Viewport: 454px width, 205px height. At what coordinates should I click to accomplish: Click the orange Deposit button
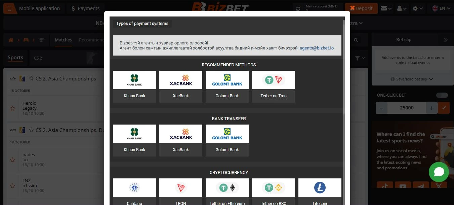click(x=361, y=8)
